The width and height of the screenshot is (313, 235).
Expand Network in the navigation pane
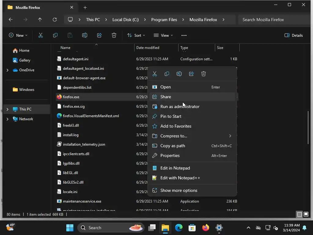[7, 119]
